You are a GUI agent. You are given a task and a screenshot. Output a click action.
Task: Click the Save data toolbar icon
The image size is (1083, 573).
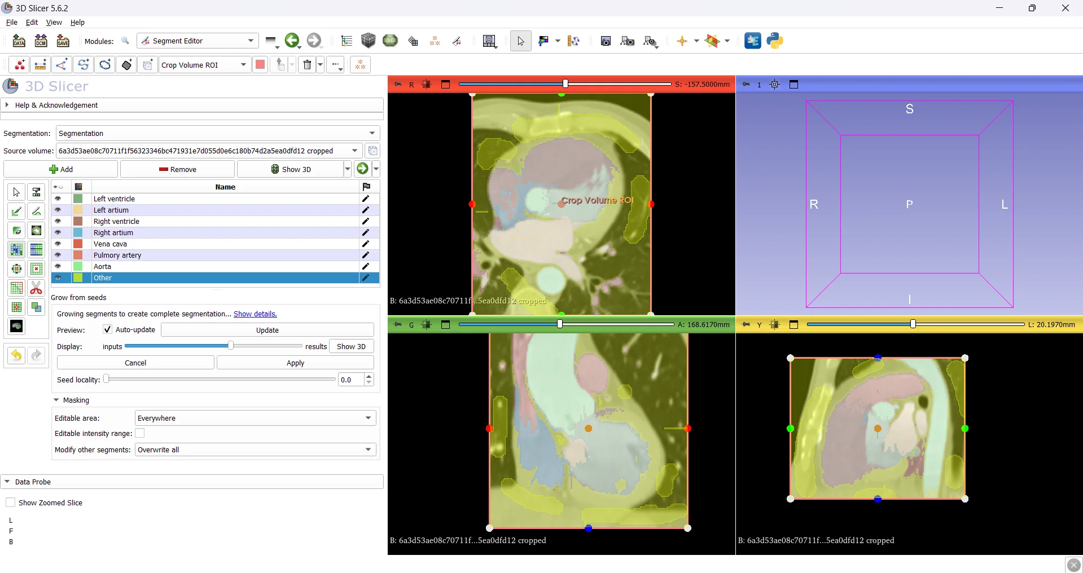[63, 41]
